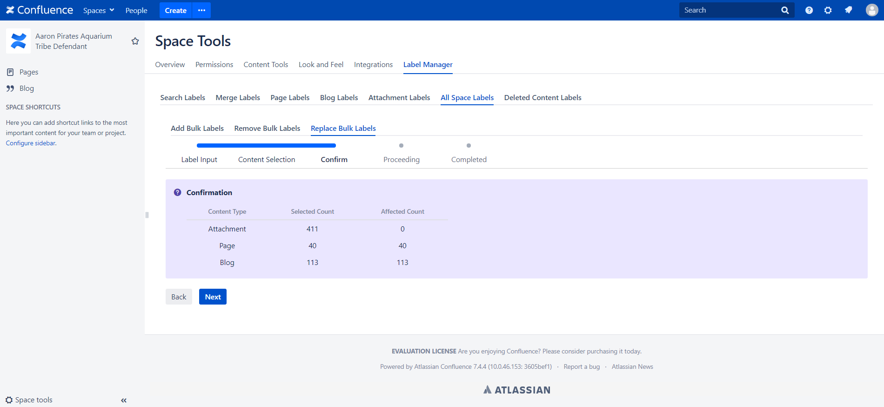The height and width of the screenshot is (407, 884).
Task: Click into the Search input field
Action: (x=730, y=10)
